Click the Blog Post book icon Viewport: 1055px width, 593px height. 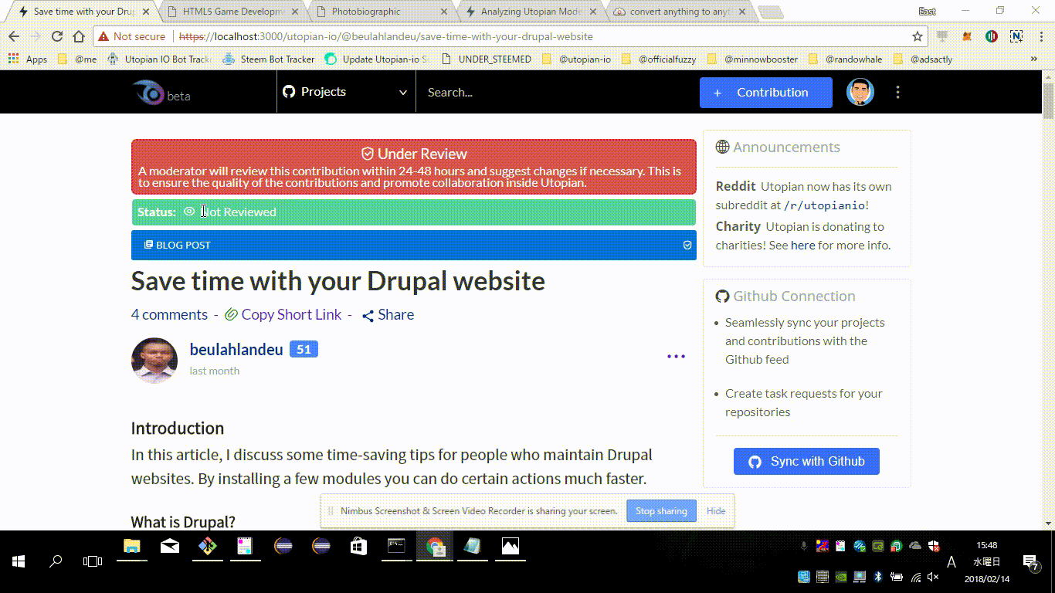pyautogui.click(x=148, y=245)
